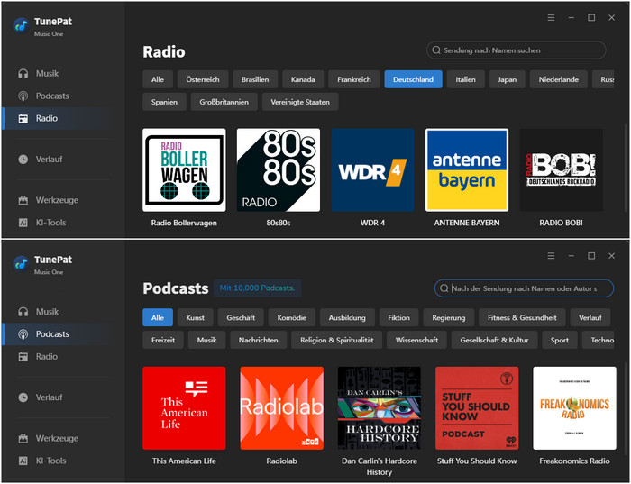Filter podcasts by Musik category chip
Screen dimensions: 631x484
[x=206, y=340]
